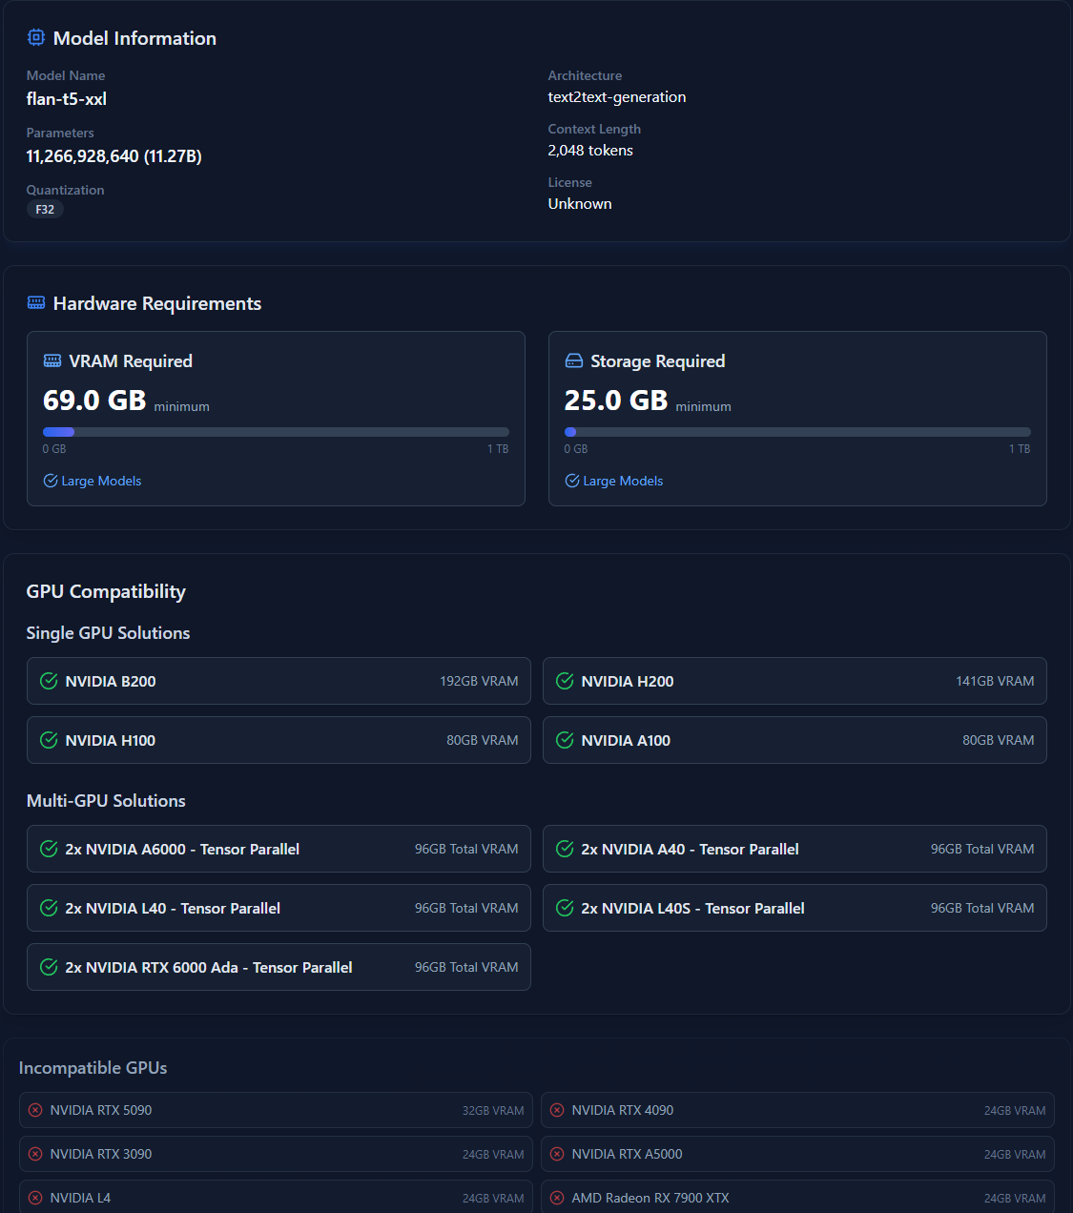Expand the NVIDIA A100 compatibility entry
The height and width of the screenshot is (1213, 1073).
pyautogui.click(x=794, y=740)
